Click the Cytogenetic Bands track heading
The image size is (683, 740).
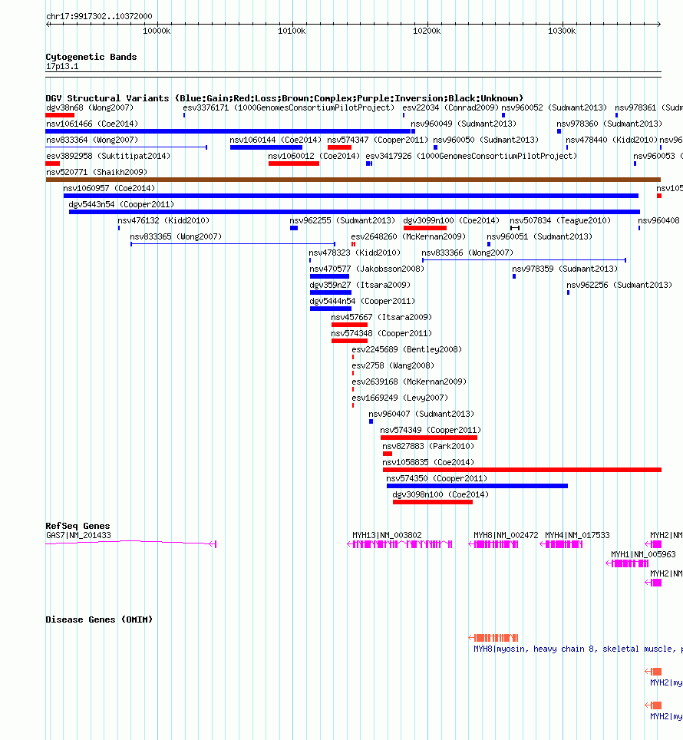pos(91,57)
